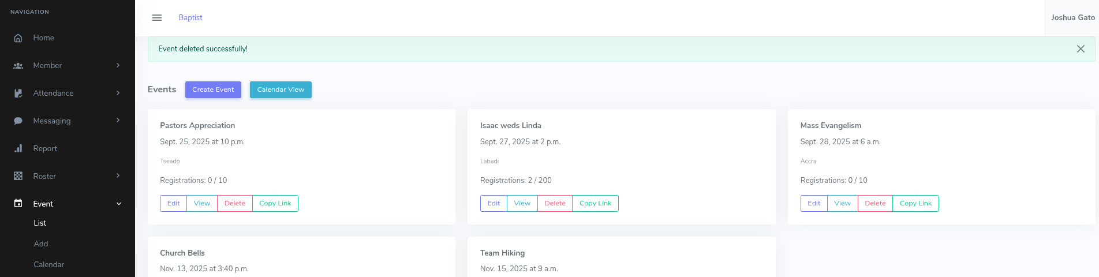
Task: Open the Baptist link in header
Action: 190,18
